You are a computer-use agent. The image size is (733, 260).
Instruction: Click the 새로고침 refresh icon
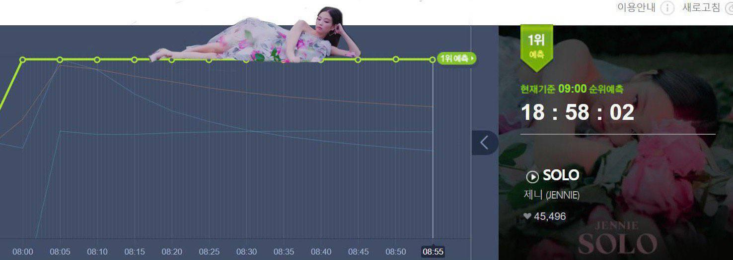tap(729, 8)
